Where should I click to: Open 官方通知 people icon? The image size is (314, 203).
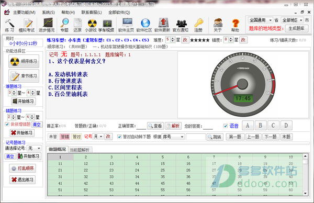181,26
